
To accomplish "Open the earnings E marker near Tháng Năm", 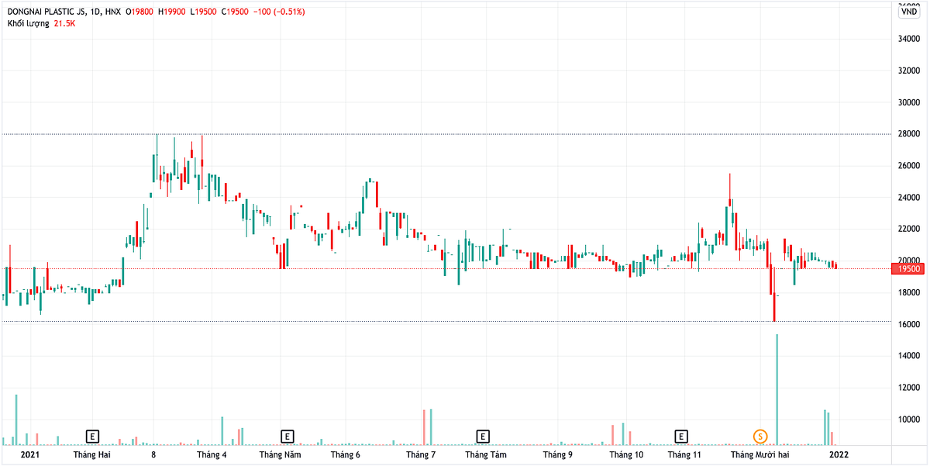I will (288, 436).
